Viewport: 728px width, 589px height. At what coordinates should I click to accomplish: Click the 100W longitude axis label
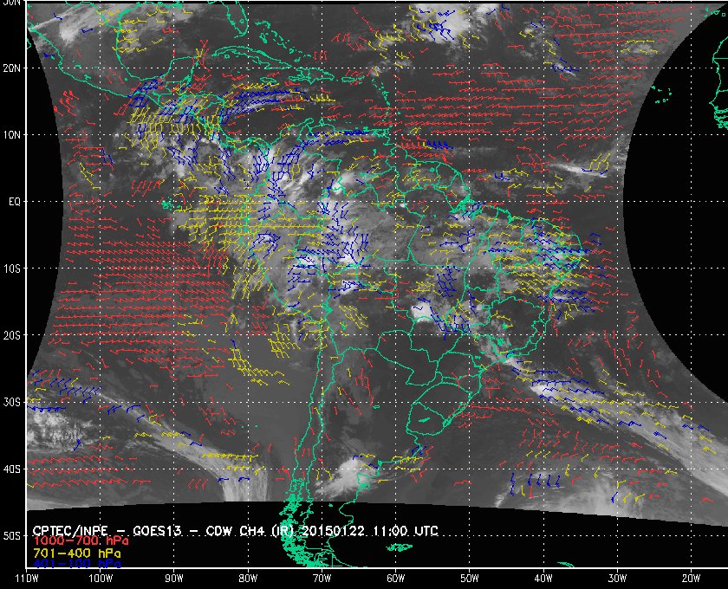pyautogui.click(x=101, y=579)
